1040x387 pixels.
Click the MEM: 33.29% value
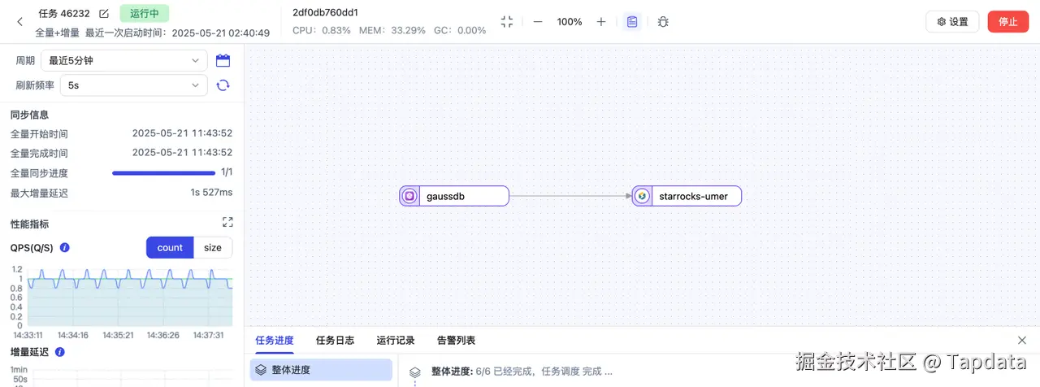(x=392, y=30)
